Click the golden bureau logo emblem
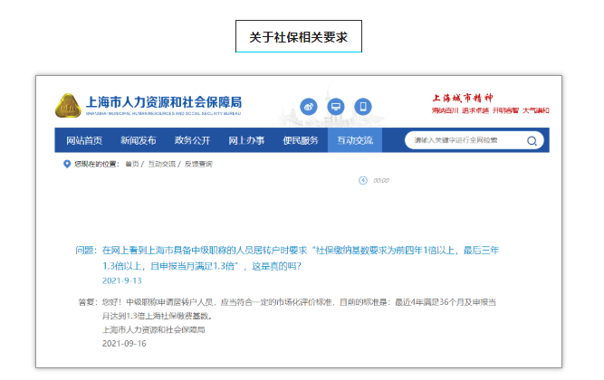604x380 pixels. (x=68, y=106)
